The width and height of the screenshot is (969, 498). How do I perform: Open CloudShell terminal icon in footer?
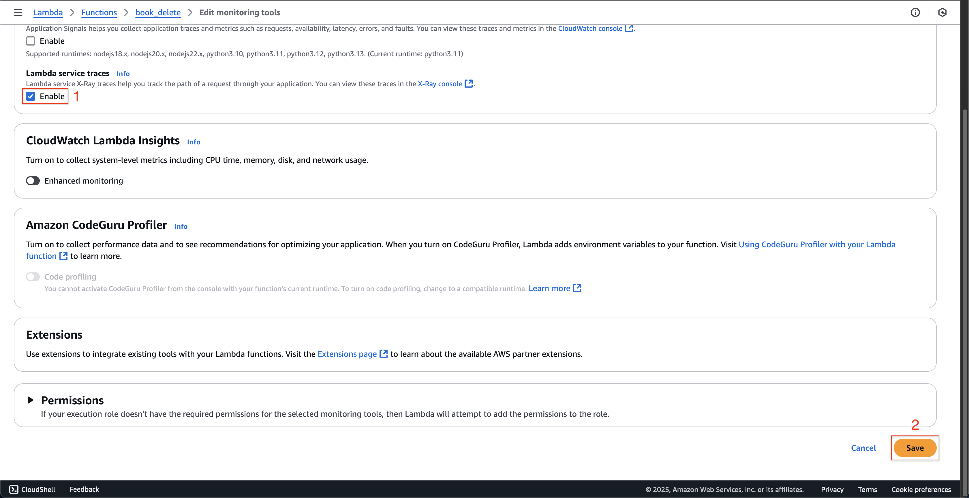coord(14,489)
